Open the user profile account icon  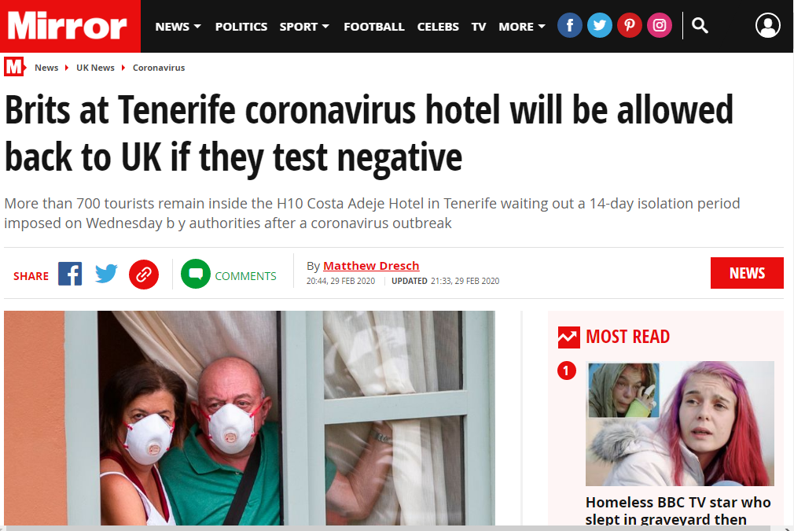pos(768,25)
